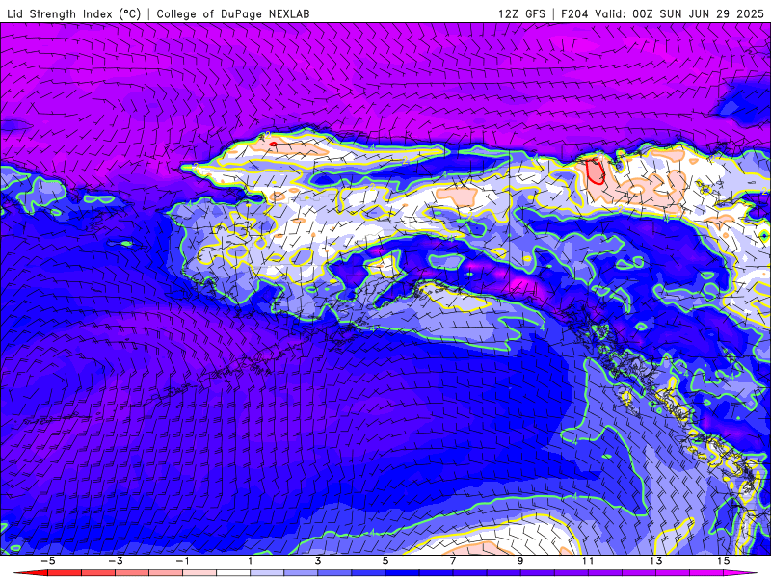The height and width of the screenshot is (578, 771).
Task: Click the 'F204 Valid: 00Z SUN JUN 29 2025' text
Action: point(662,13)
